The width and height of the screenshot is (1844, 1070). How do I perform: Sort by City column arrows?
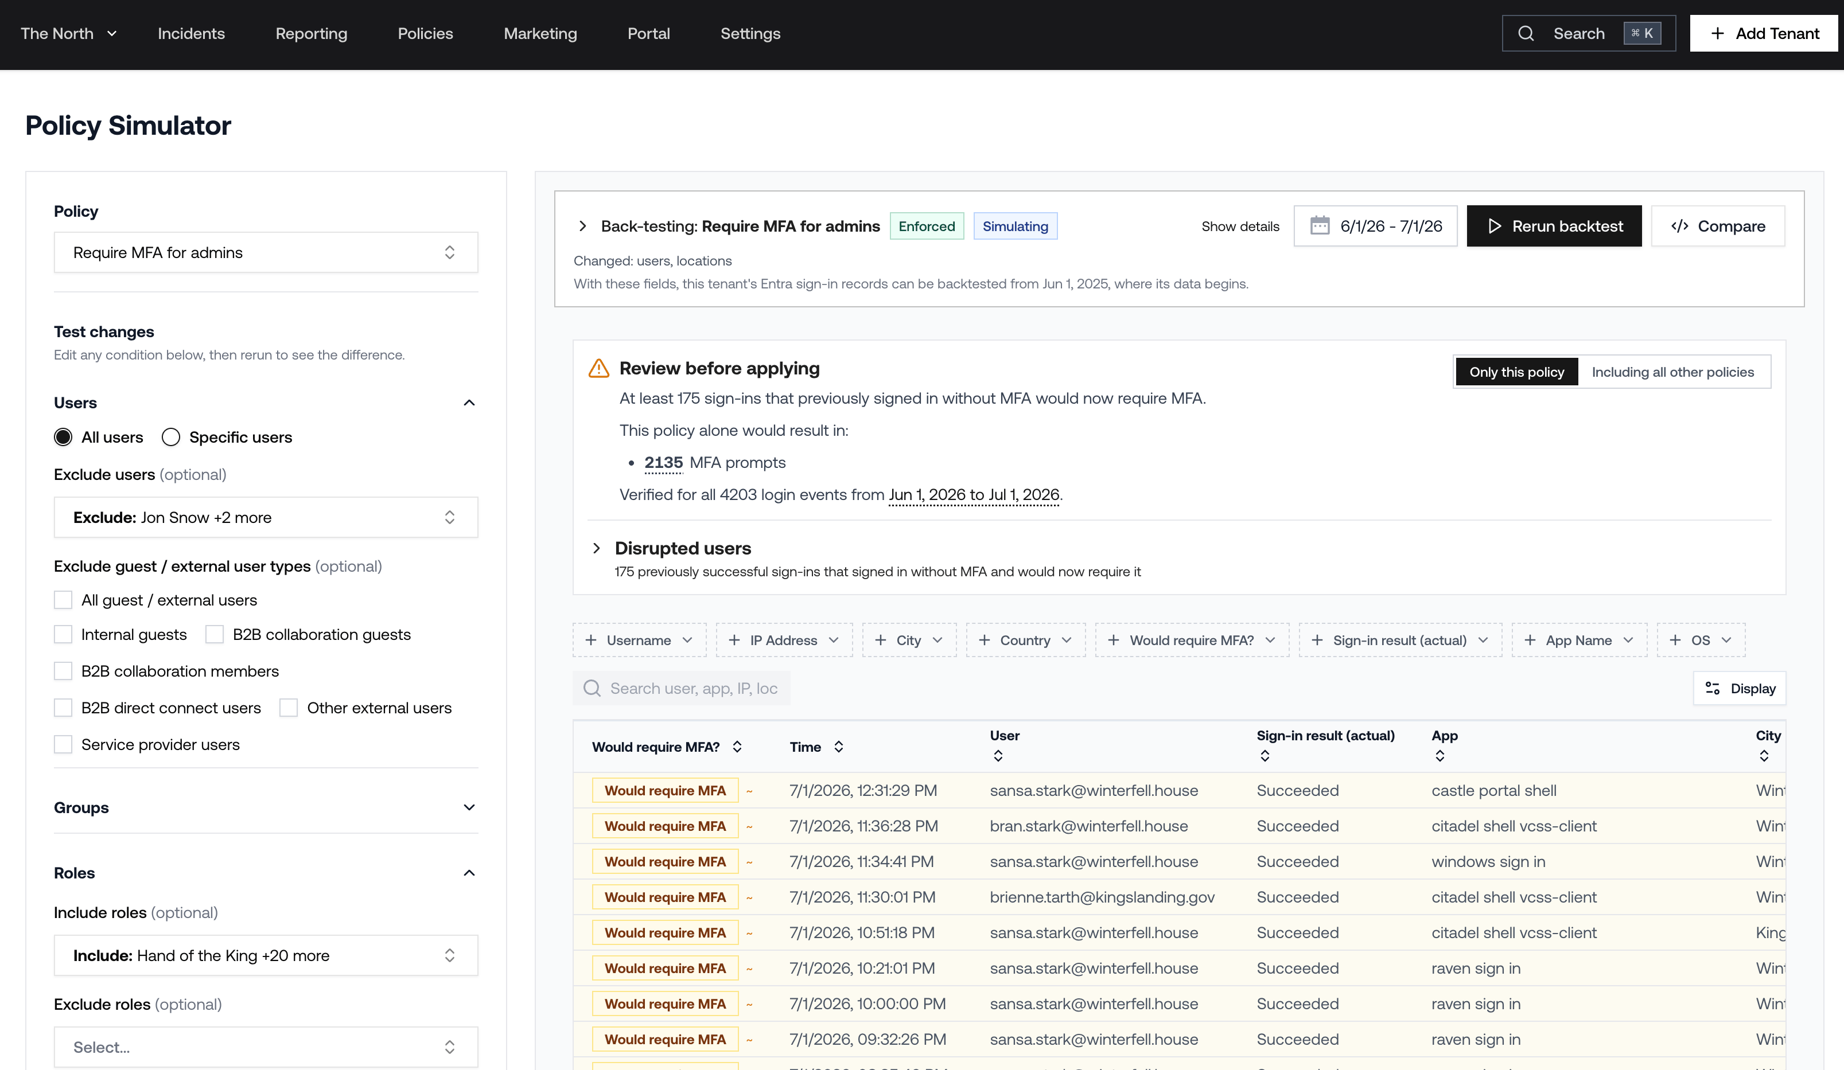click(x=1764, y=756)
